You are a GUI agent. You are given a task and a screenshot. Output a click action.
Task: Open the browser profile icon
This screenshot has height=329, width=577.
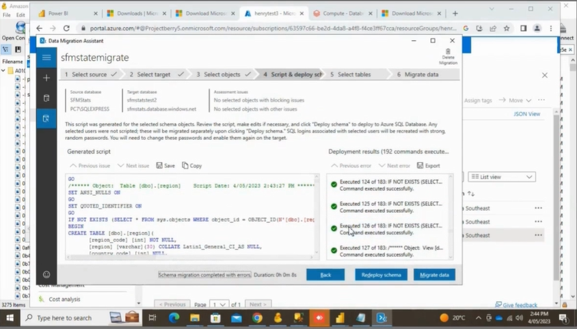[537, 28]
